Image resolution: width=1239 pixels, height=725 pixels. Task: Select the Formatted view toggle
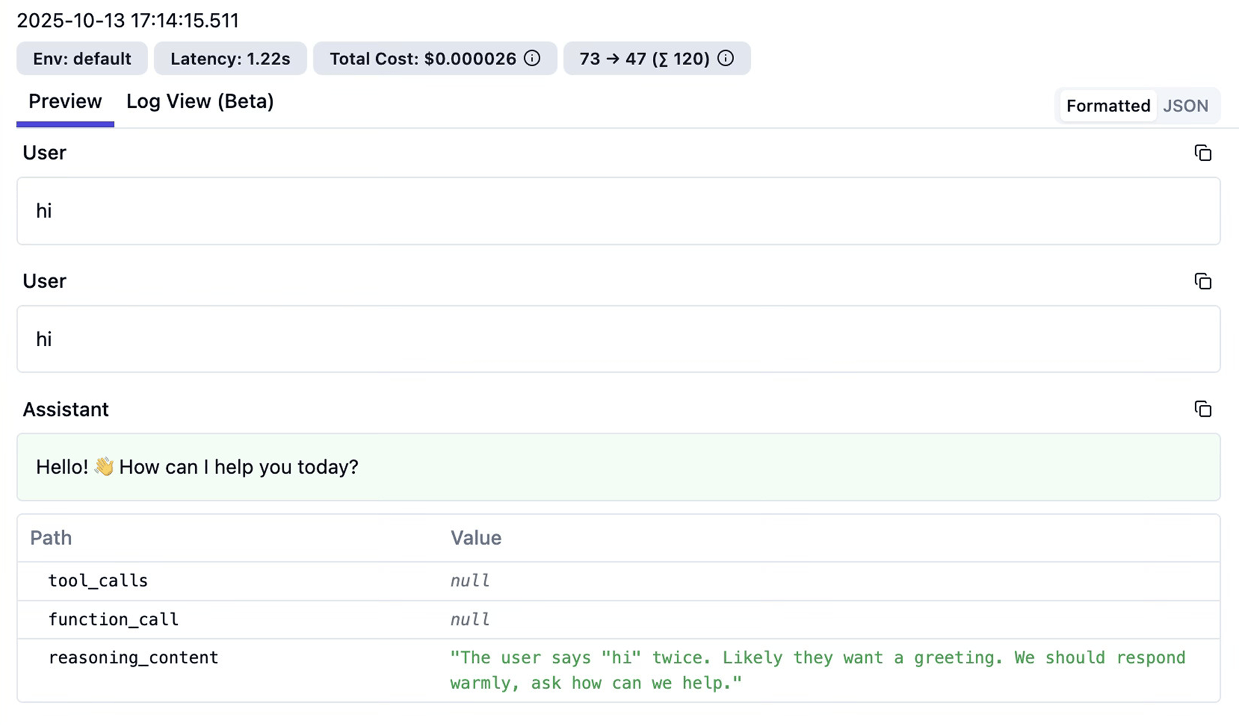tap(1108, 106)
